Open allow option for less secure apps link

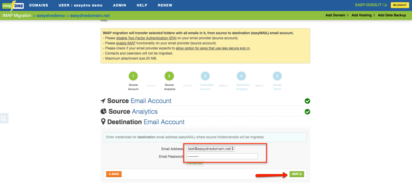coord(212,48)
